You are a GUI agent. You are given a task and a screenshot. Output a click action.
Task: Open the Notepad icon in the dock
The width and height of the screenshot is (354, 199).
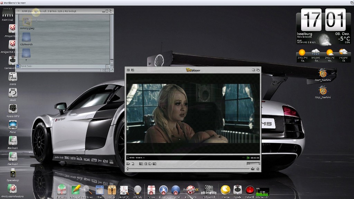point(76,190)
